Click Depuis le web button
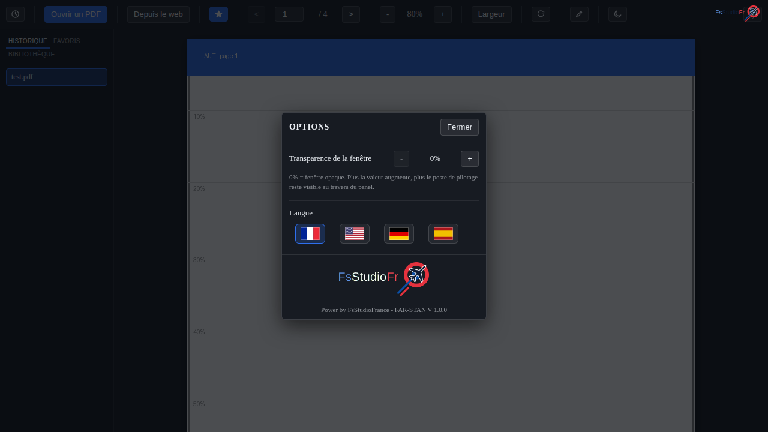This screenshot has width=768, height=432. [158, 14]
